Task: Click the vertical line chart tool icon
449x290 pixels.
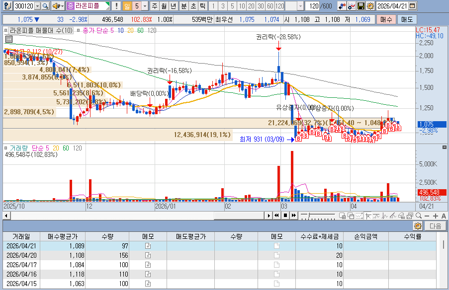Action: click(x=384, y=216)
